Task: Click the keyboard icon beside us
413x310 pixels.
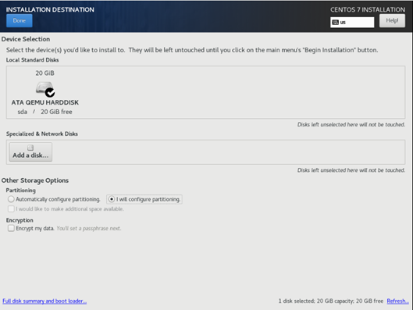Action: tap(335, 23)
